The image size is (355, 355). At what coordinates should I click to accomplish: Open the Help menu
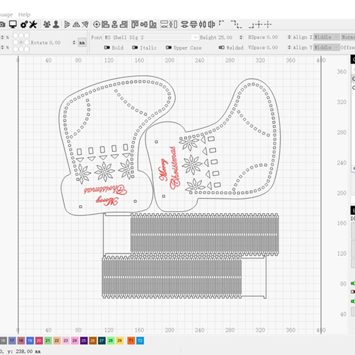pos(24,15)
